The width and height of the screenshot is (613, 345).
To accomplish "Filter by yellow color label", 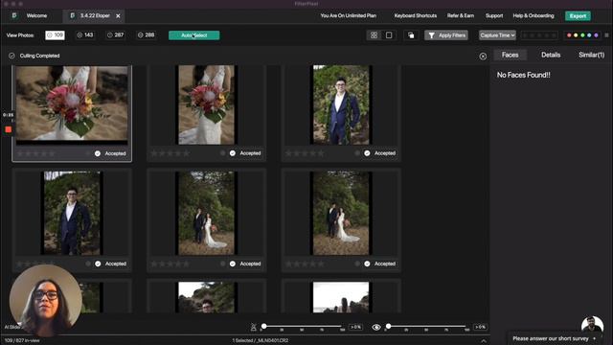I will [576, 35].
